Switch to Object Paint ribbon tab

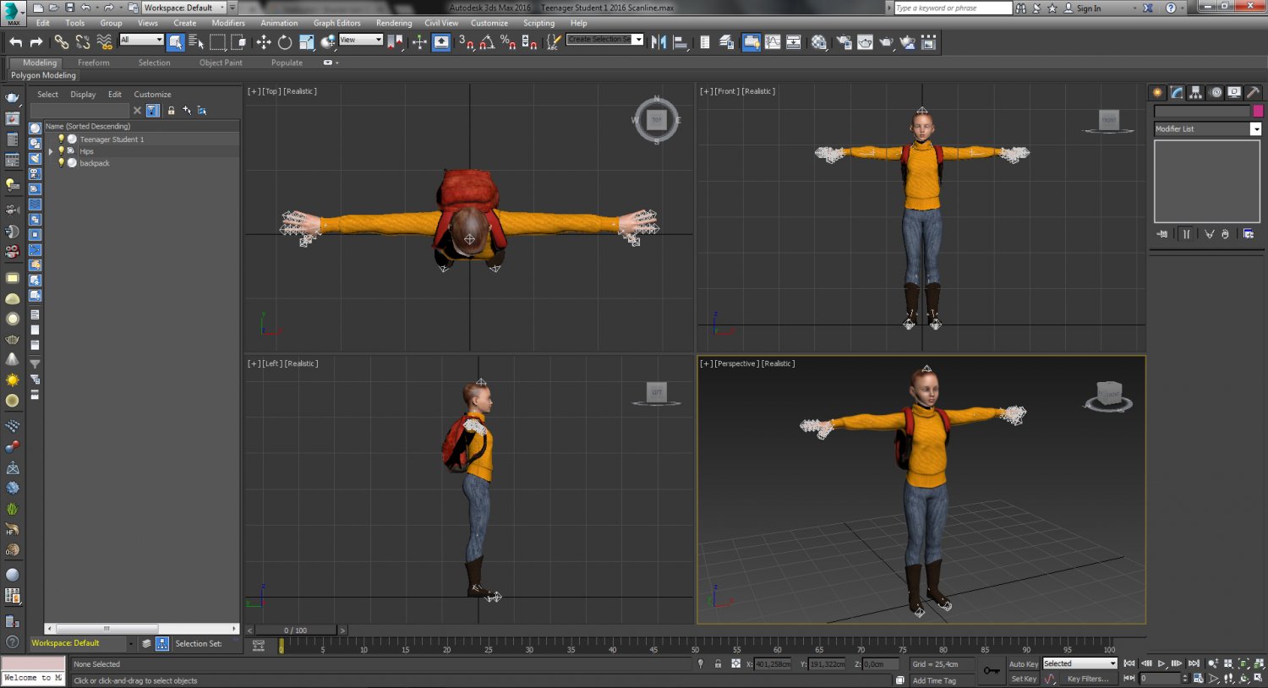221,63
